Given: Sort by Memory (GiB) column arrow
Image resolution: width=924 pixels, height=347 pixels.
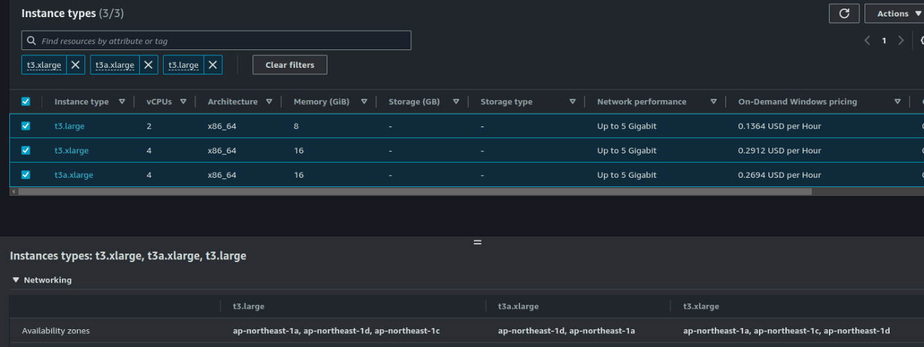Looking at the screenshot, I should click(364, 101).
